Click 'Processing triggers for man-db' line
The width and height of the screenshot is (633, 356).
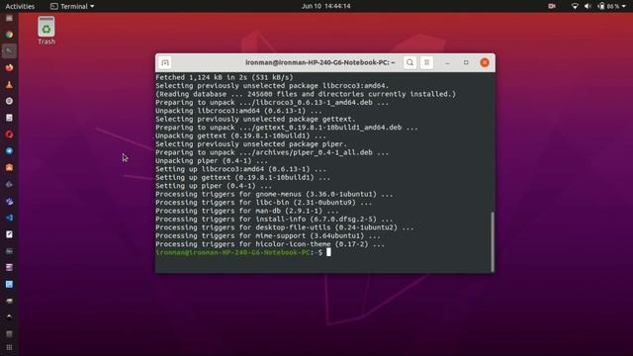click(x=247, y=211)
